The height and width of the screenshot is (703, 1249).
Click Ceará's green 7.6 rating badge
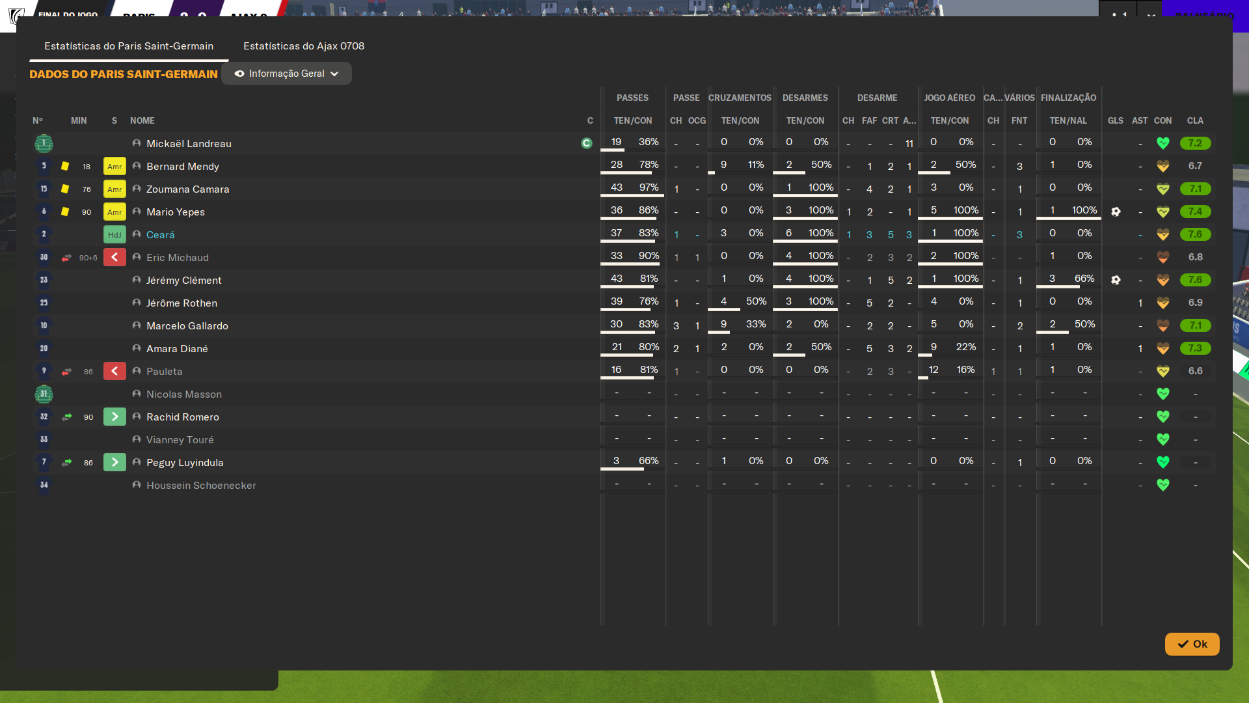click(1195, 234)
